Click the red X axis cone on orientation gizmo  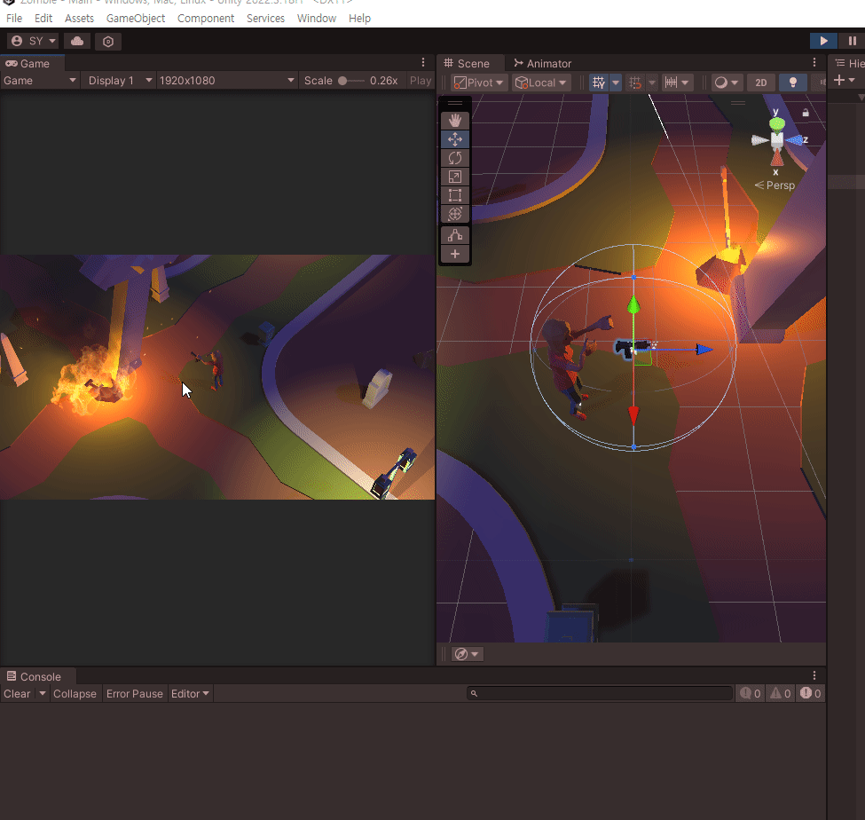[777, 158]
